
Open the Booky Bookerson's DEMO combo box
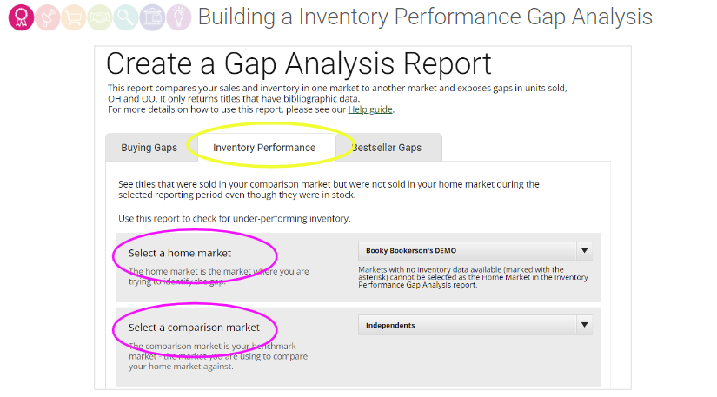475,250
